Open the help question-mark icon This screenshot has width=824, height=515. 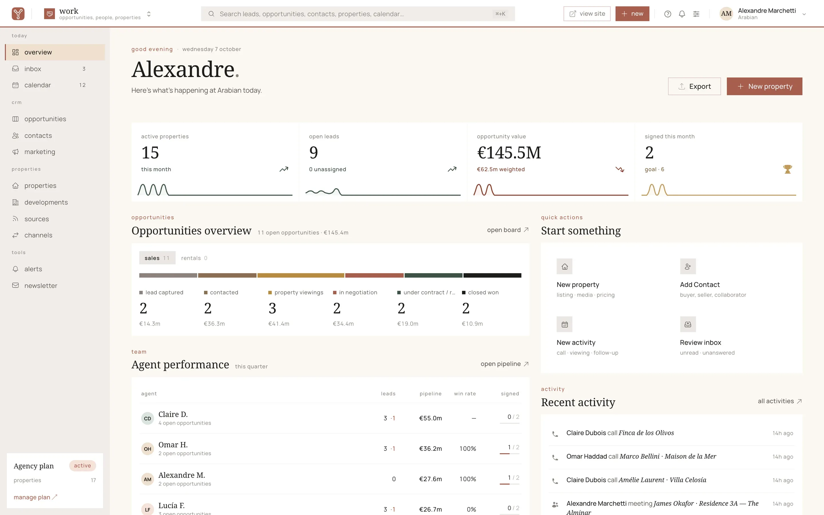click(x=667, y=14)
